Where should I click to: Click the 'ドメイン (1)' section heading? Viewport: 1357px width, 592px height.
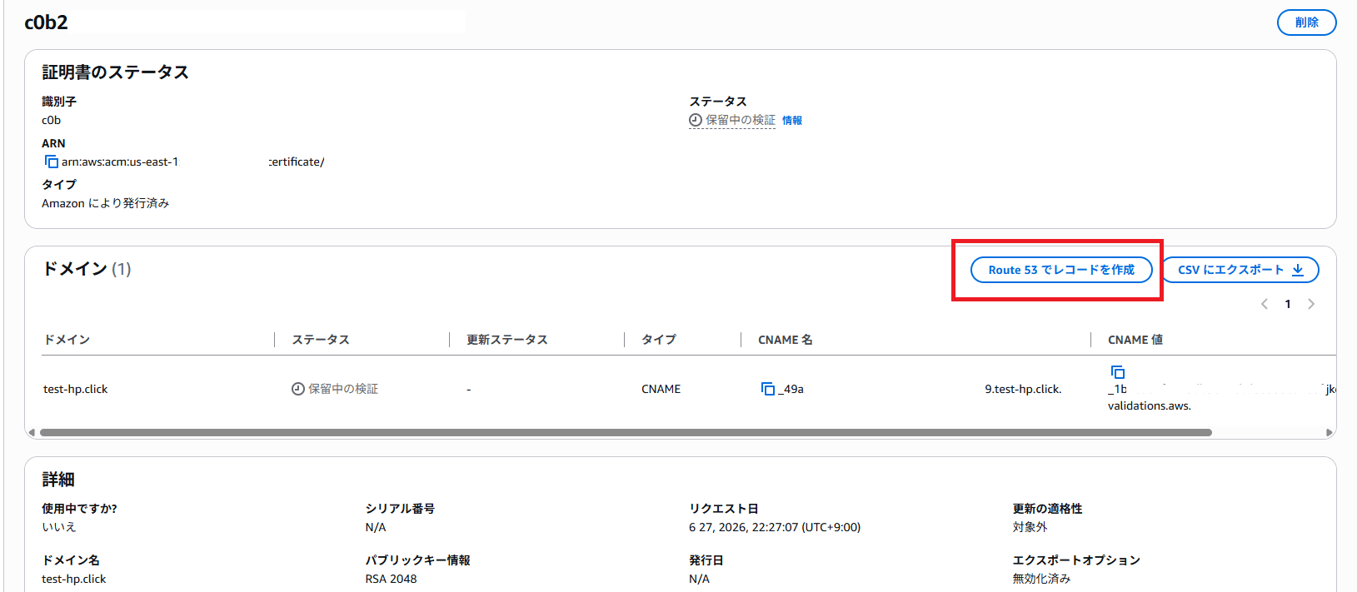[87, 269]
